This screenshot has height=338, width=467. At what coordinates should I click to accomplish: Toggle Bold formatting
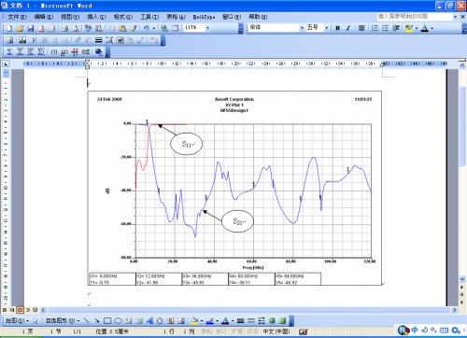[337, 28]
